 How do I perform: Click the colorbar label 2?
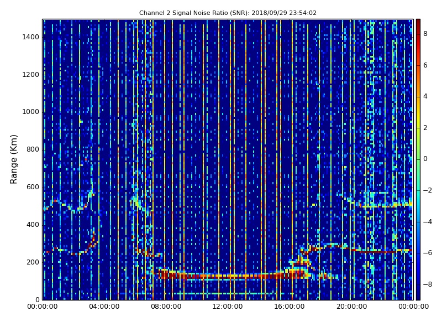pyautogui.click(x=425, y=128)
